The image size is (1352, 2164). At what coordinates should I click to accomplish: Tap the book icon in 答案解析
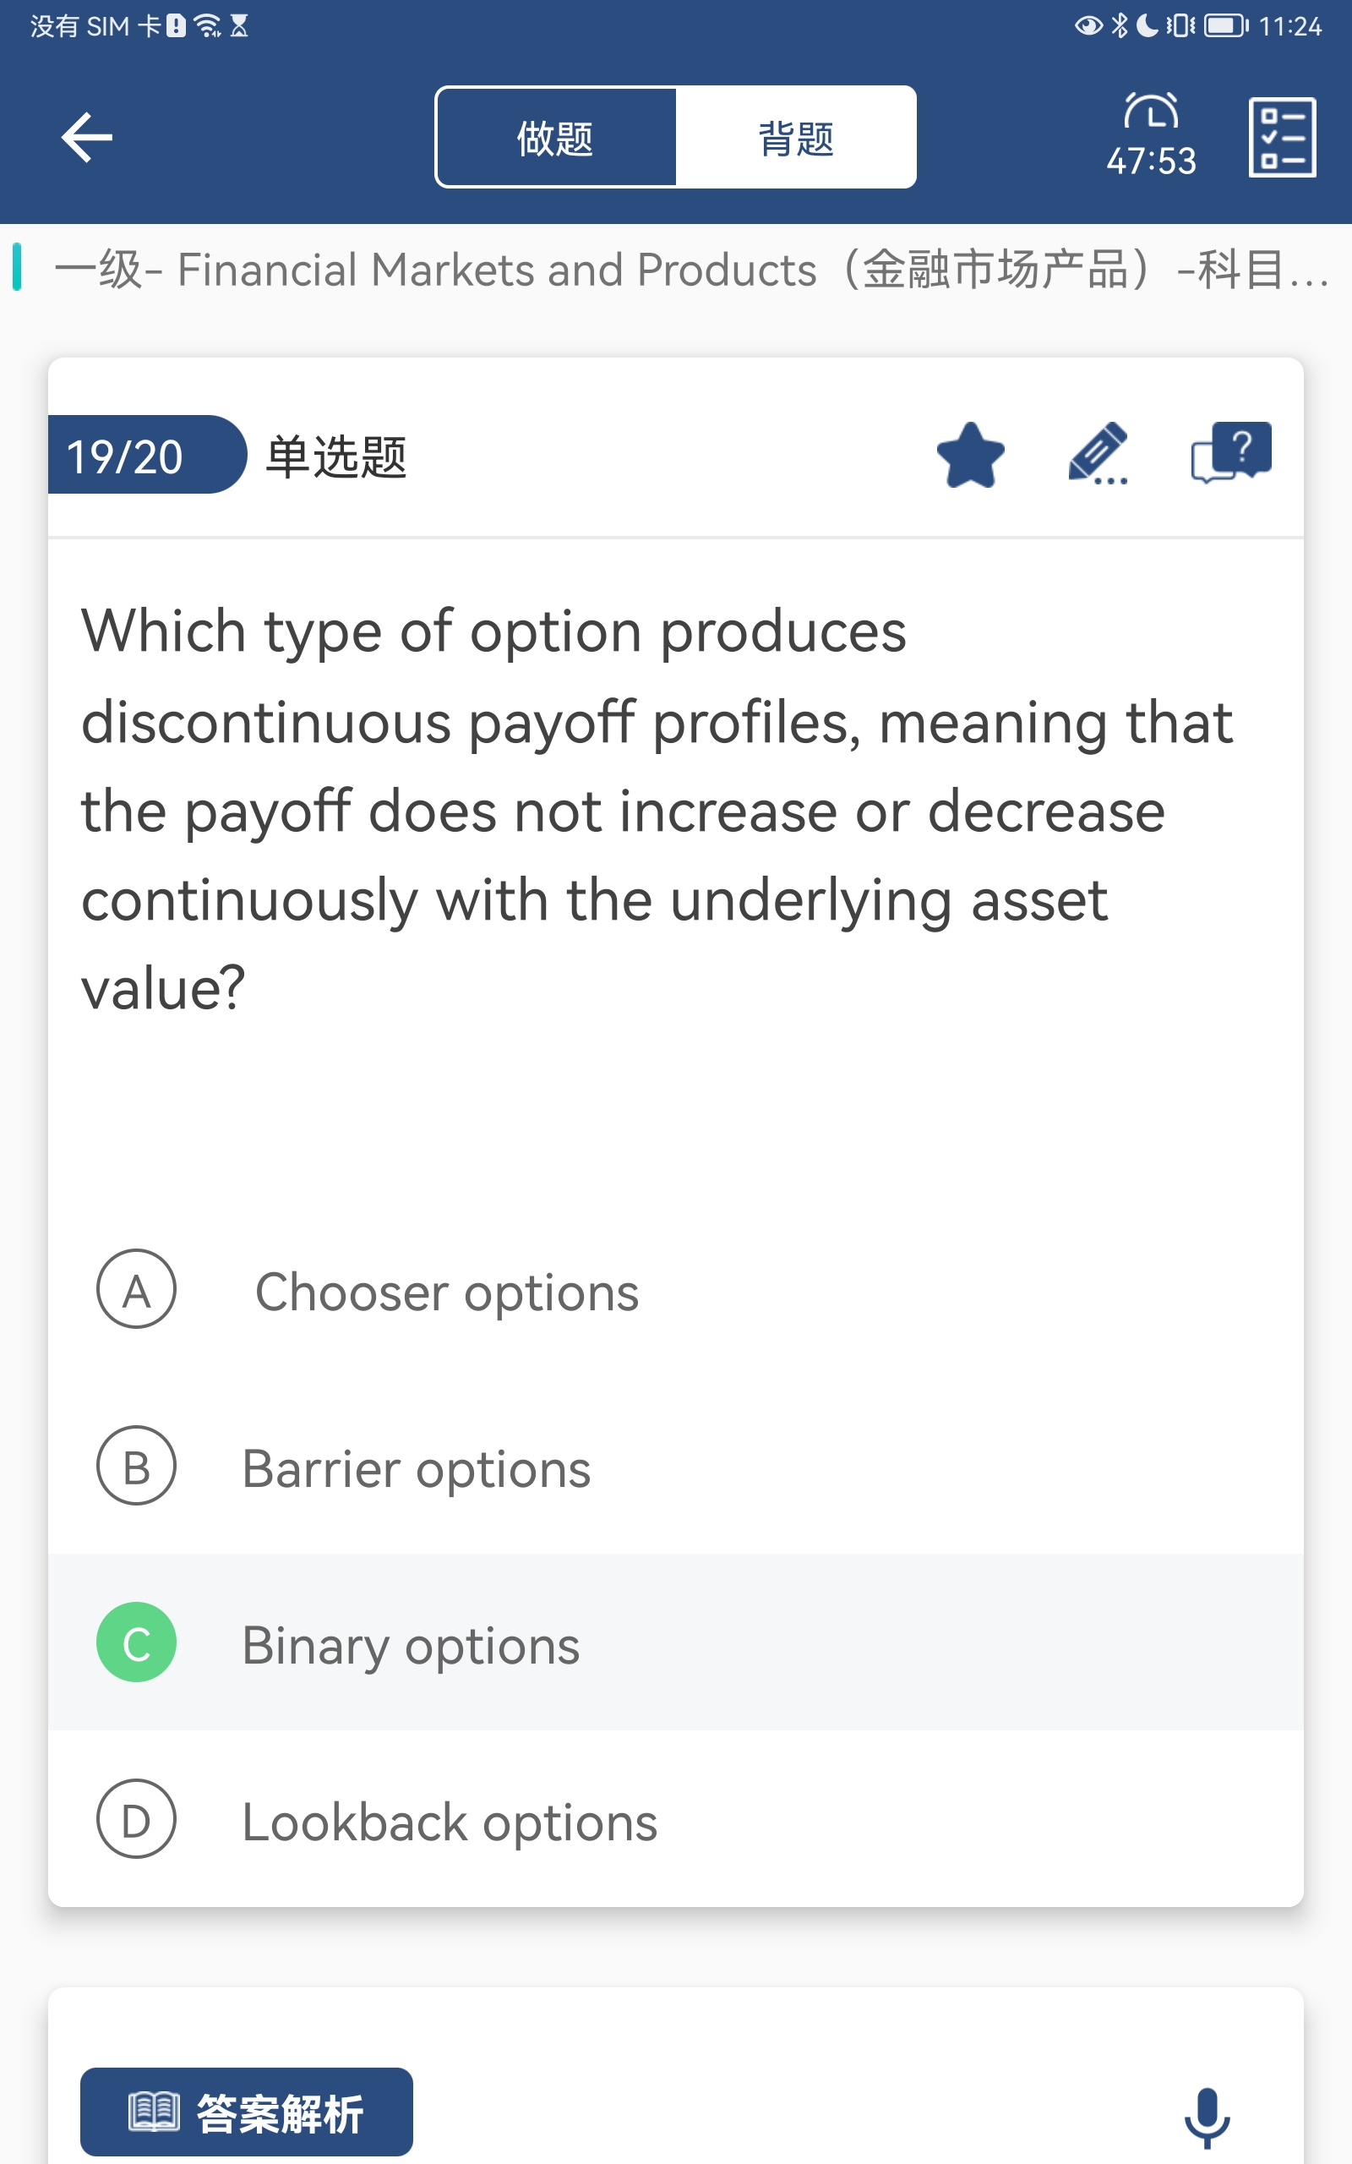tap(154, 2112)
